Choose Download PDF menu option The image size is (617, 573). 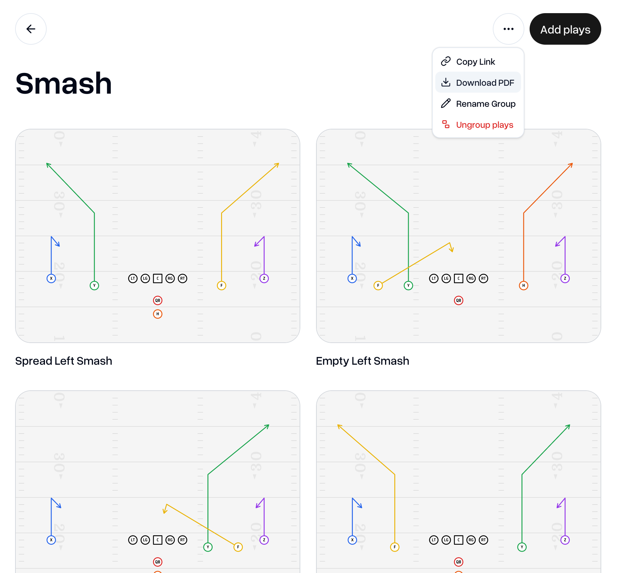pyautogui.click(x=478, y=82)
